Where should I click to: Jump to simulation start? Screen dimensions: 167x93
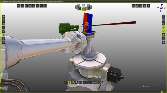80,83
